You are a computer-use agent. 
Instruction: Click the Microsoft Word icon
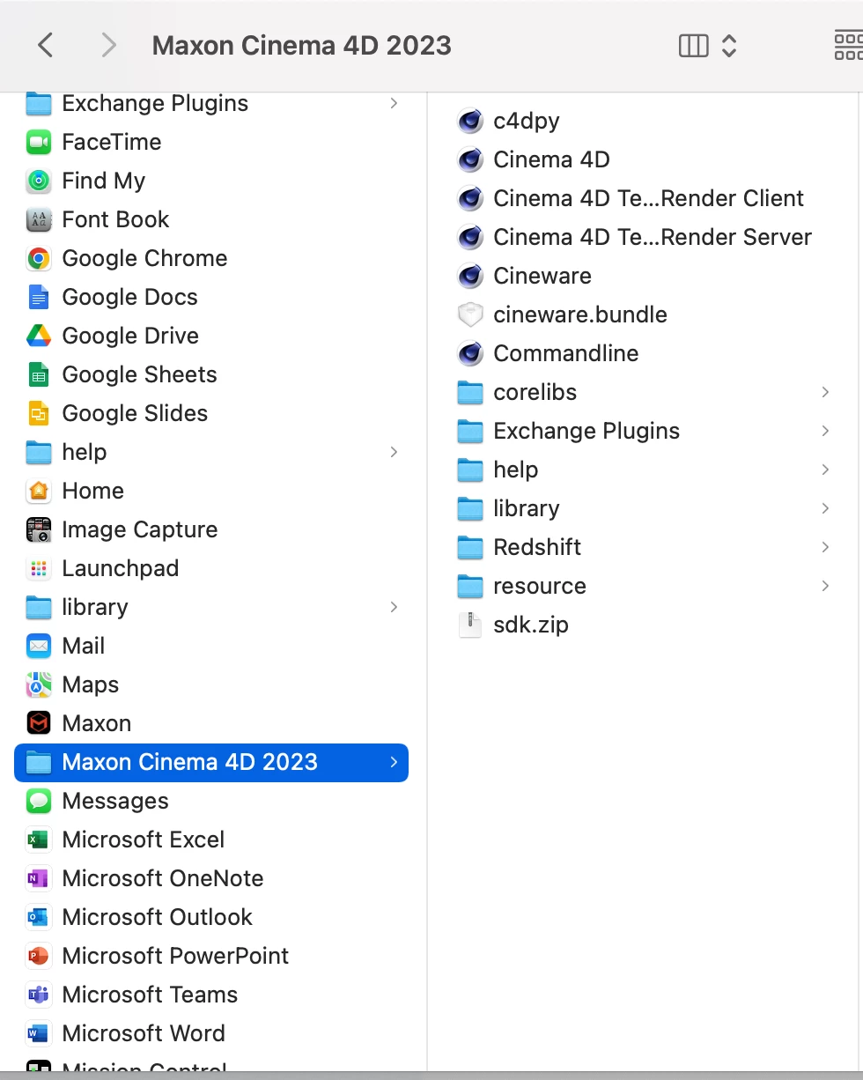tap(39, 1033)
